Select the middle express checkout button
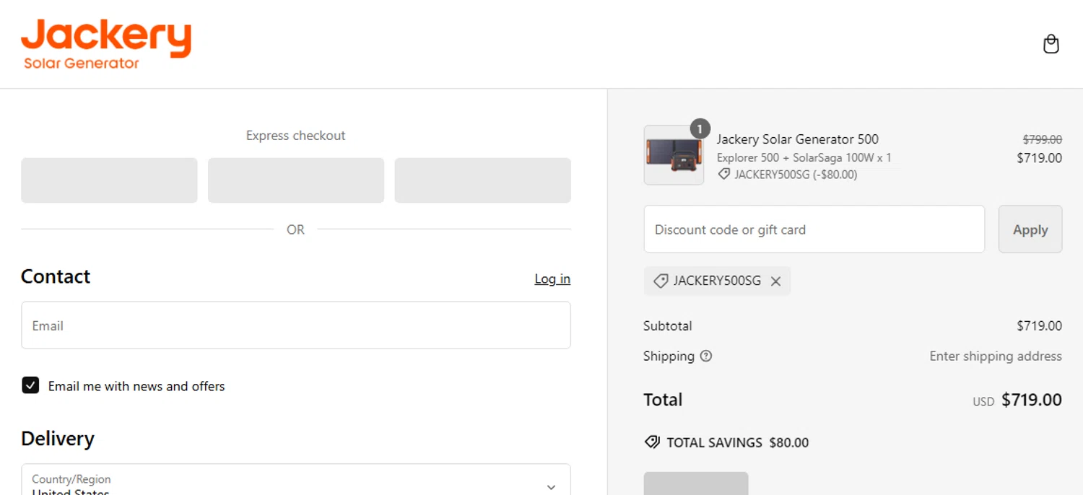 [x=296, y=180]
